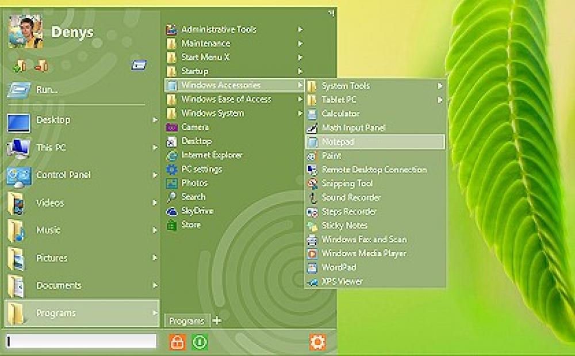
Task: Open Internet Explorer
Action: coord(211,155)
